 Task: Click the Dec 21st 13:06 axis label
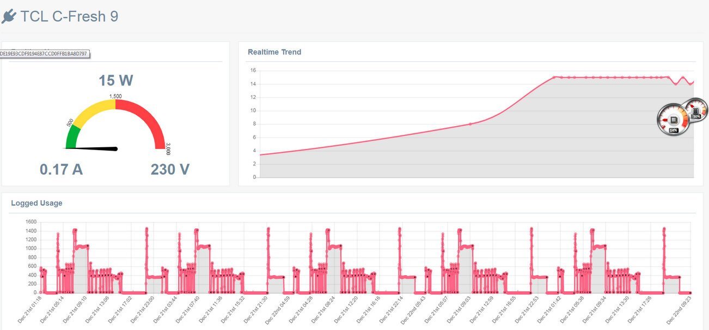click(98, 309)
